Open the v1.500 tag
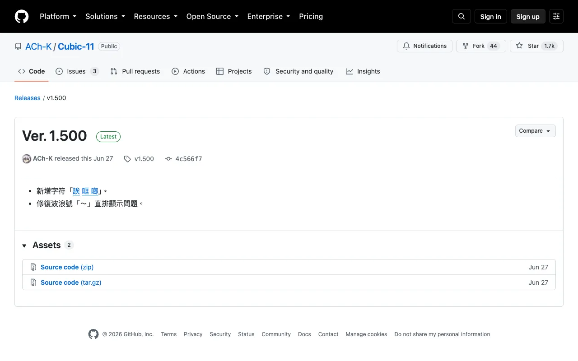578x361 pixels. 139,159
